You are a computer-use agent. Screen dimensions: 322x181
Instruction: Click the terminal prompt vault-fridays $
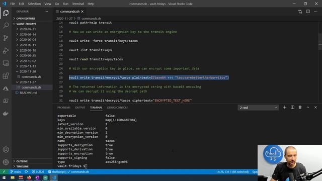pos(71,166)
